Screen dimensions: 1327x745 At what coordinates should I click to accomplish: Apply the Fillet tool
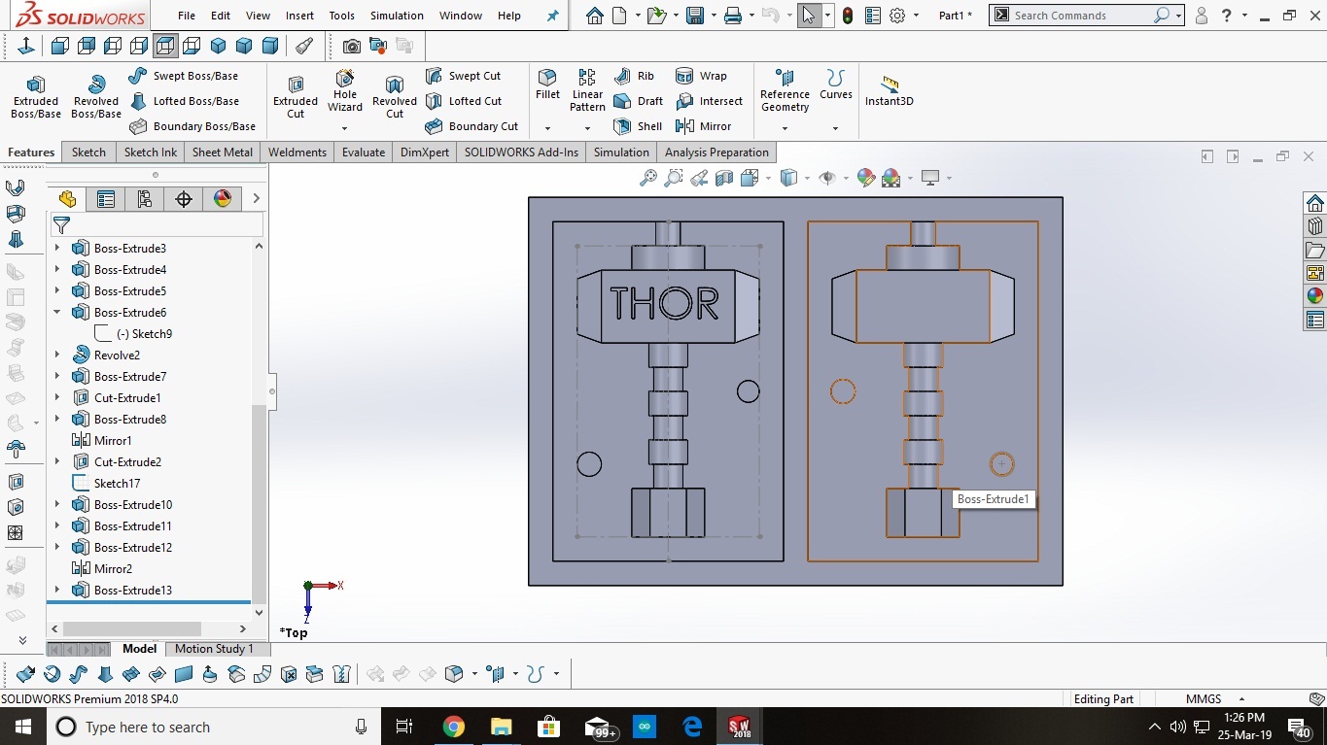point(547,85)
